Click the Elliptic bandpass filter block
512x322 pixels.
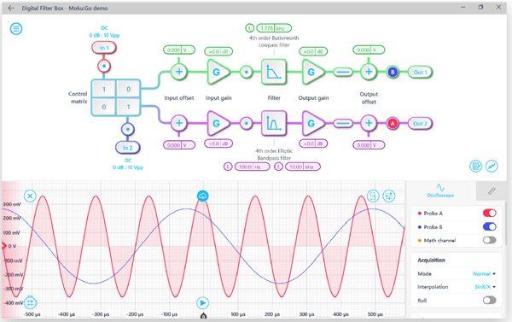click(274, 123)
